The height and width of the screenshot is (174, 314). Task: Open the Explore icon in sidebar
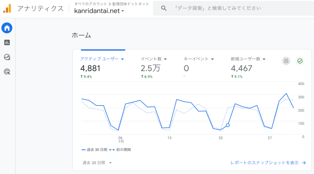[x=7, y=57]
